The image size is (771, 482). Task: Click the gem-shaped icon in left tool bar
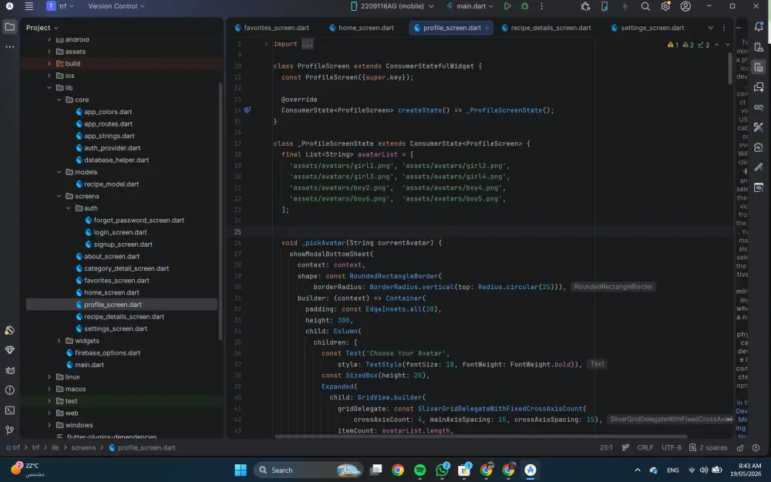[x=10, y=350]
